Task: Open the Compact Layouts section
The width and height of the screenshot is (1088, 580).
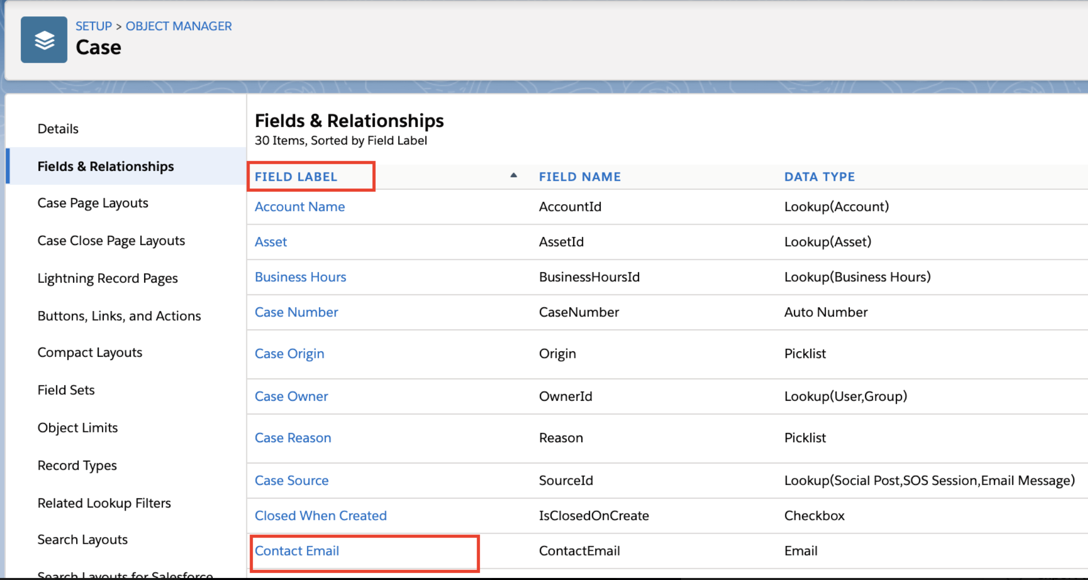Action: click(89, 352)
